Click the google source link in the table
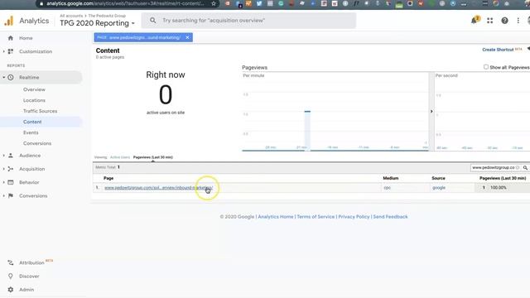This screenshot has height=298, width=530. click(439, 188)
